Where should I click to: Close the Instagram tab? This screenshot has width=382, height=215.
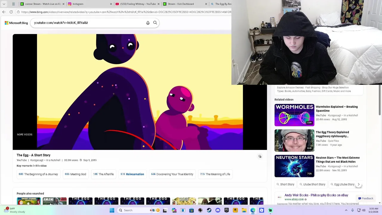(x=111, y=4)
